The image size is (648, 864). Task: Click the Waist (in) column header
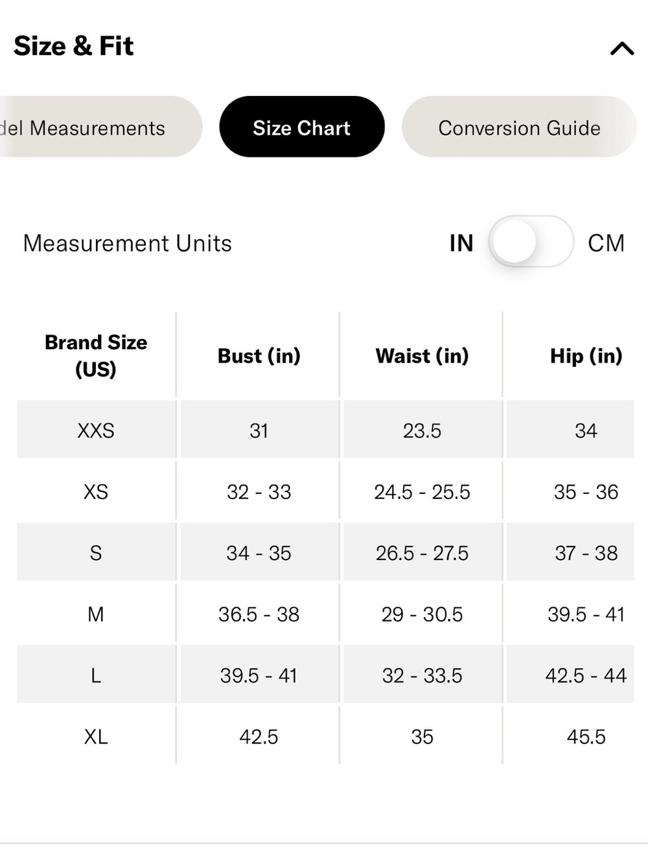click(422, 355)
